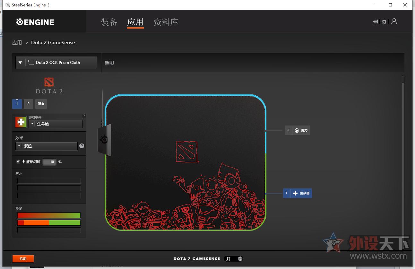Click the health cross event icon
Viewport: 415px width, 269px height.
pyautogui.click(x=20, y=122)
